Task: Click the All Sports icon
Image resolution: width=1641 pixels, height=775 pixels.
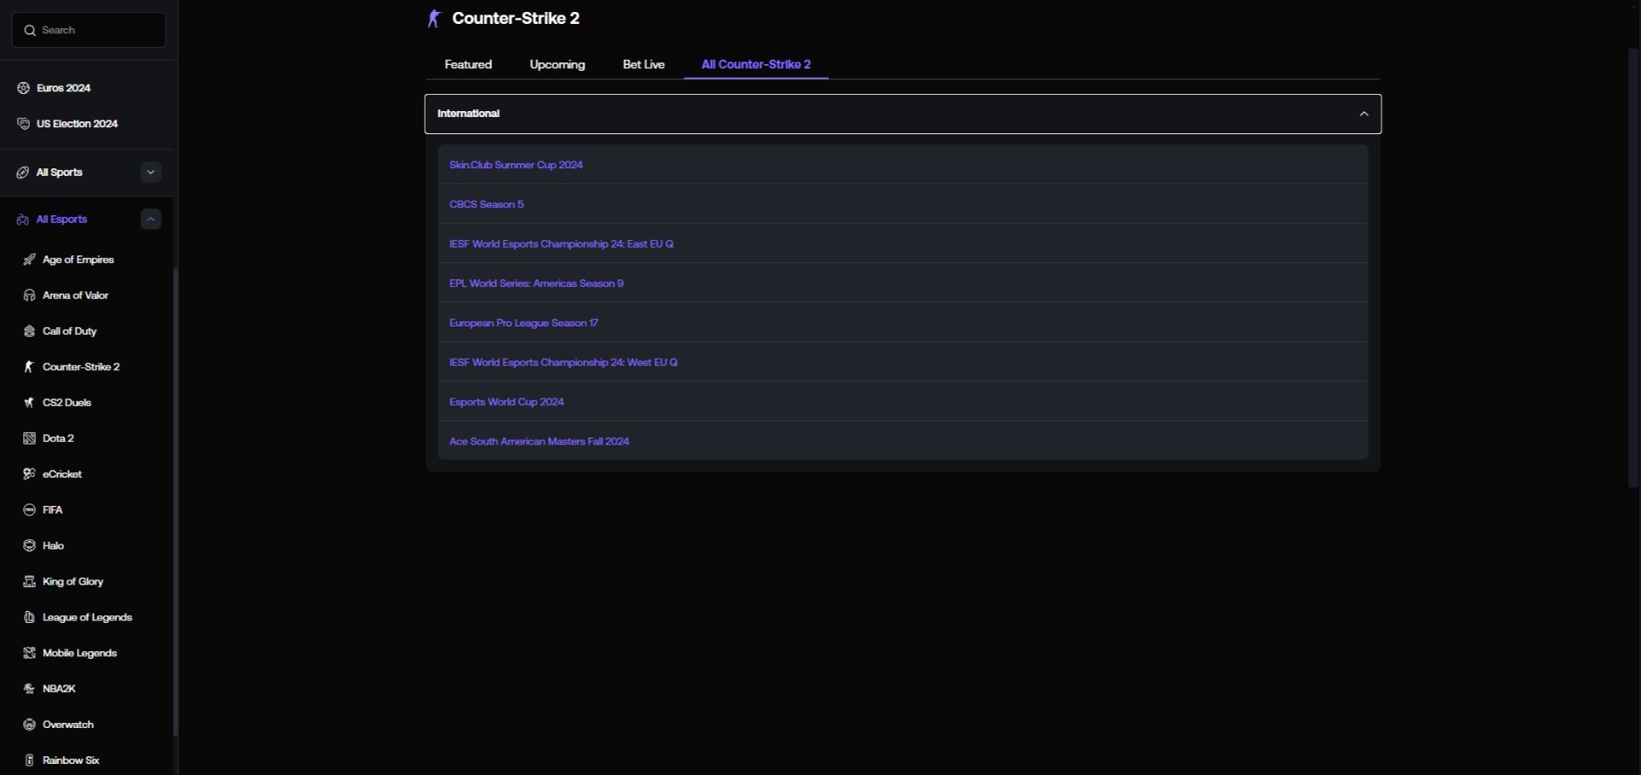Action: [x=23, y=173]
